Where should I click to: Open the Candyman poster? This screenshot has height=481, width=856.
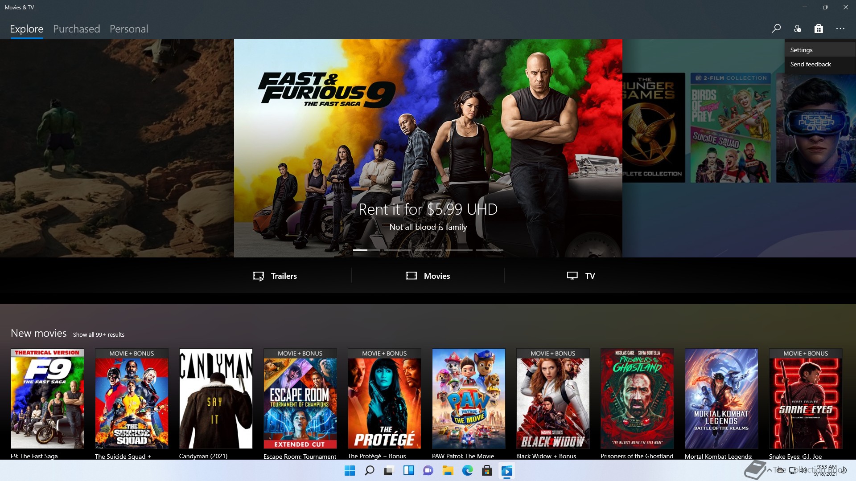[x=216, y=399]
